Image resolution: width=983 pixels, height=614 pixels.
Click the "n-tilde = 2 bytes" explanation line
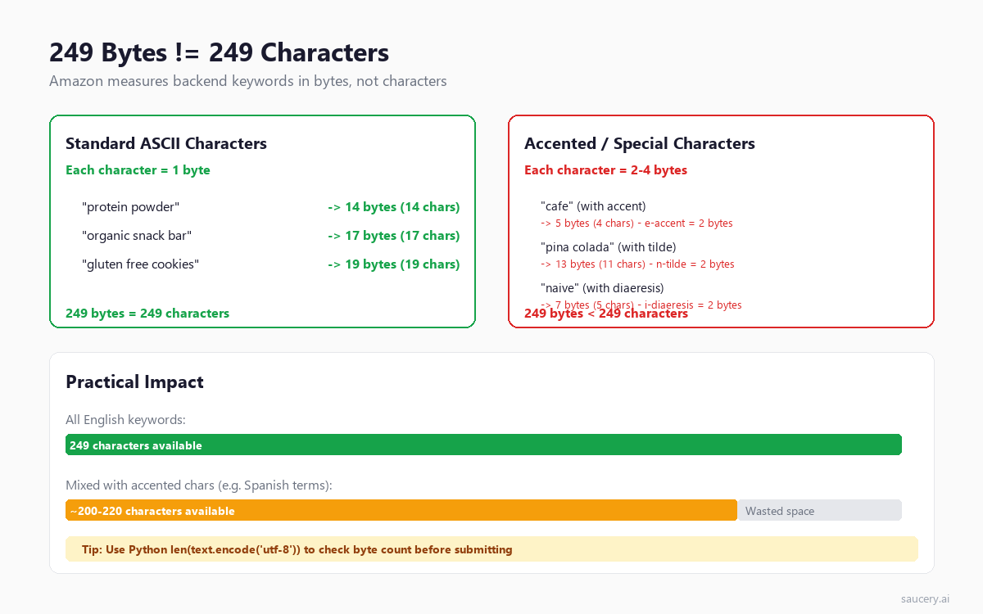coord(637,264)
